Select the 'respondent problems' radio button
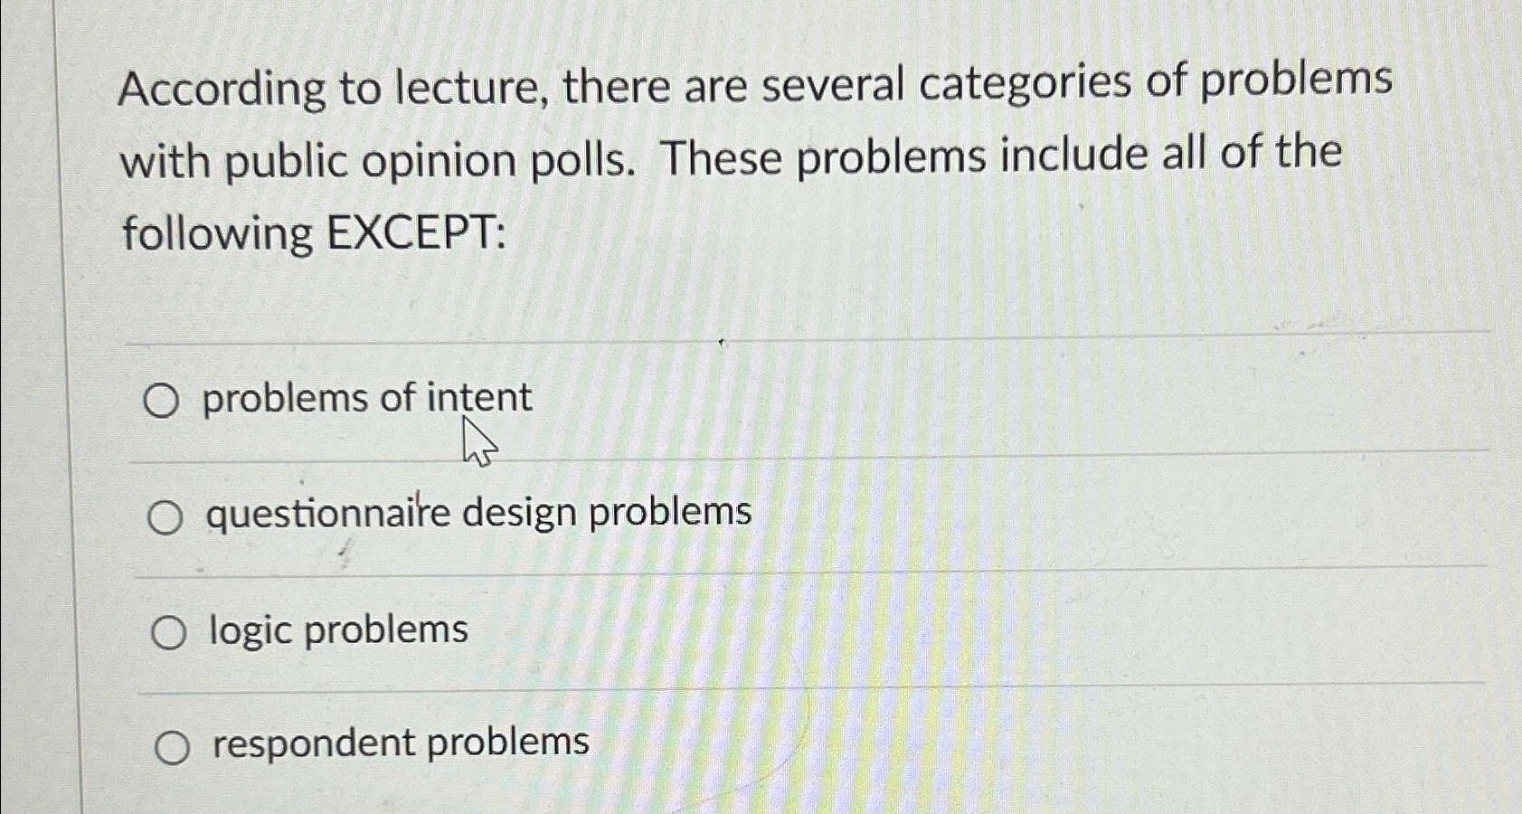This screenshot has width=1522, height=814. pos(174,746)
